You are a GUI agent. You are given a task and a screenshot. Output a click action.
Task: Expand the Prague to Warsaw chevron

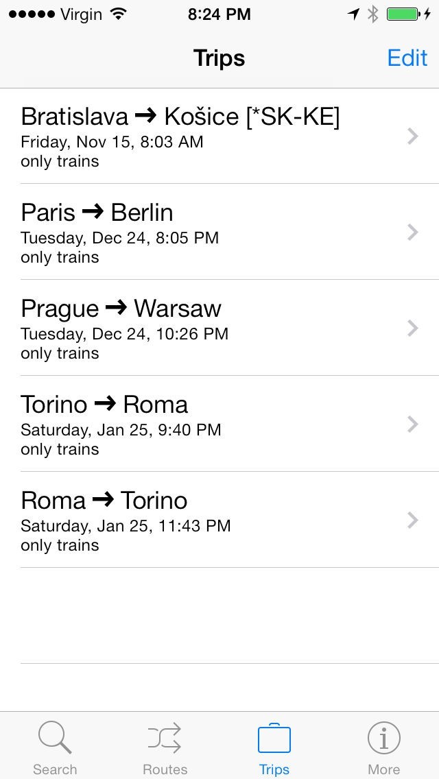tap(412, 328)
